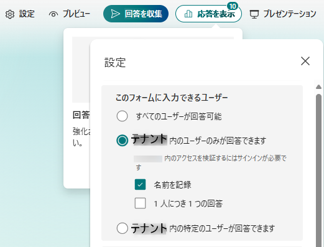Screen dimensions: 324x247
Task: Click the scrollbar up arrow
Action: (x=318, y=86)
